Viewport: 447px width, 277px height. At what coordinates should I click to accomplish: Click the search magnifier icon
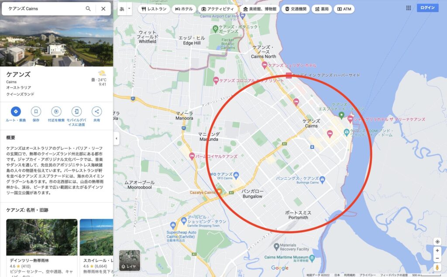coord(88,9)
